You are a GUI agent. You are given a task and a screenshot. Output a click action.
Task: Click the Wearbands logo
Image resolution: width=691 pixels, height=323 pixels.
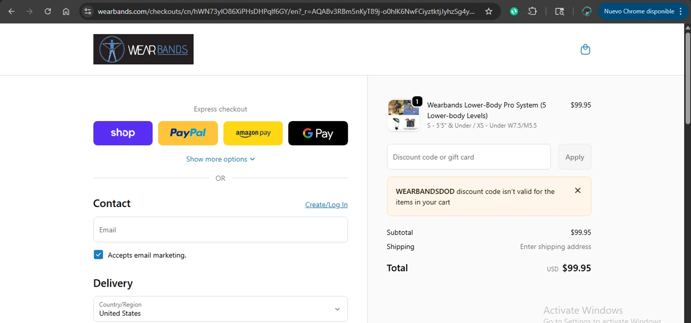click(143, 49)
